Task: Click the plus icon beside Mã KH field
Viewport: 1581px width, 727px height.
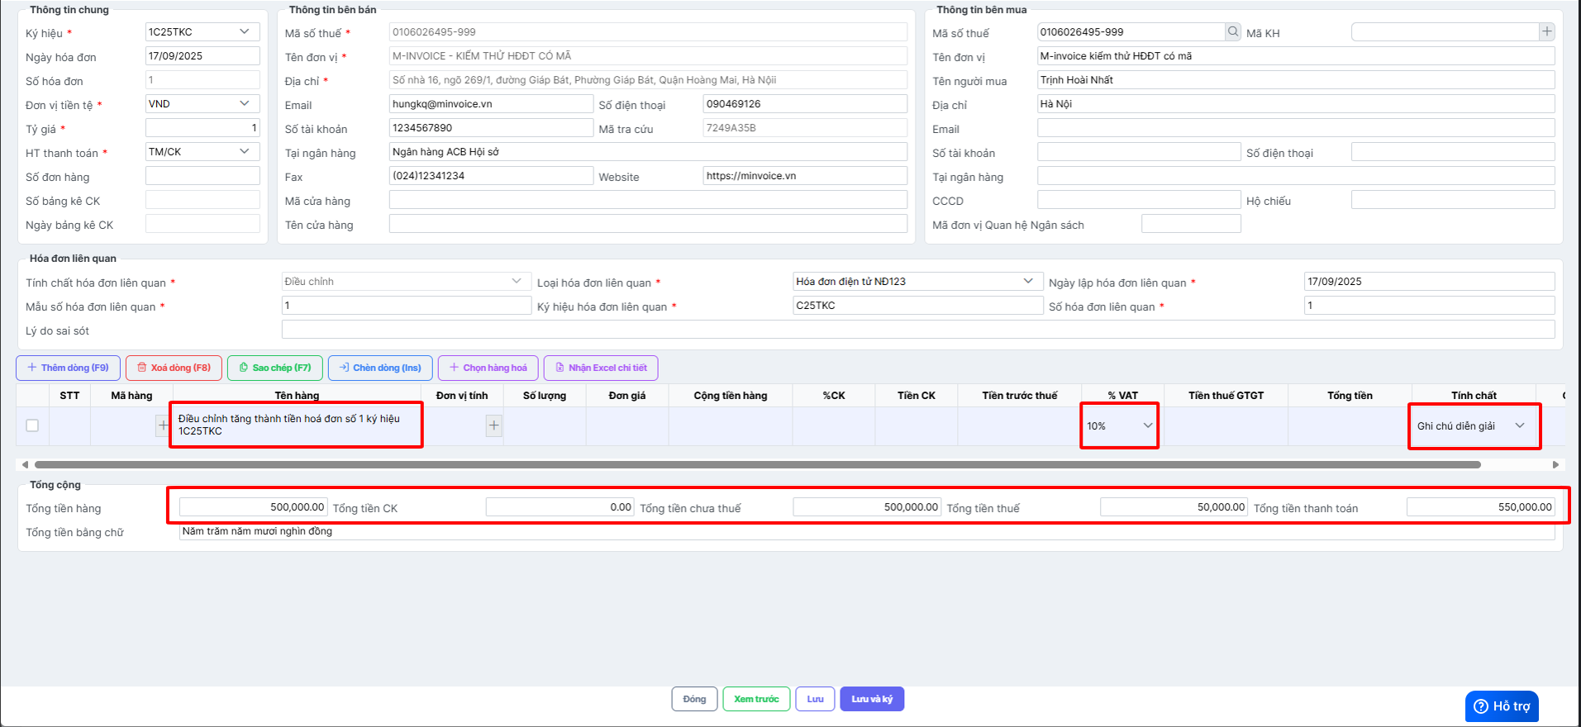Action: [x=1547, y=32]
